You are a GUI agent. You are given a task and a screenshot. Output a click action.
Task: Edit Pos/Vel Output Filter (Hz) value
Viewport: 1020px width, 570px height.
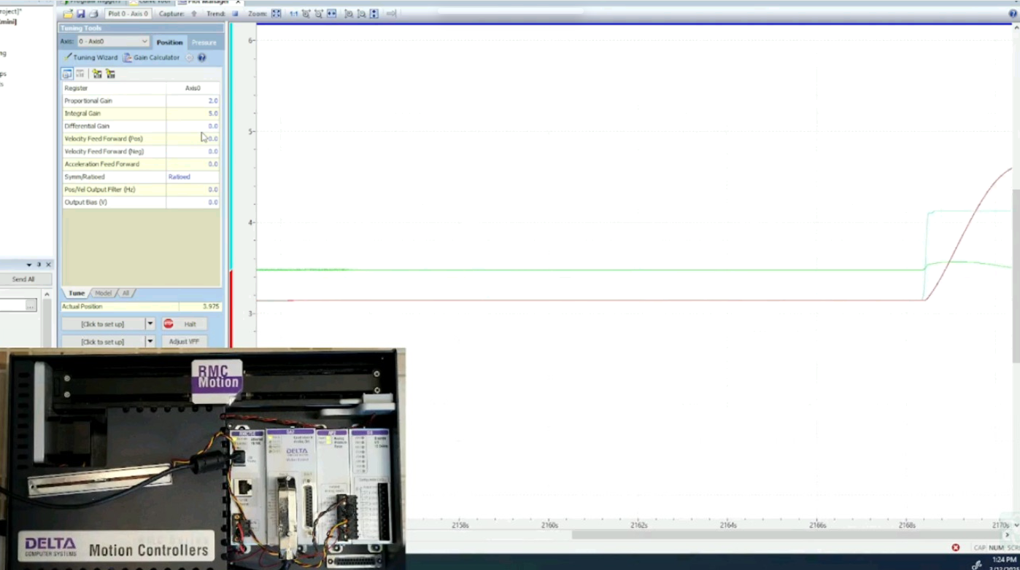click(x=193, y=190)
